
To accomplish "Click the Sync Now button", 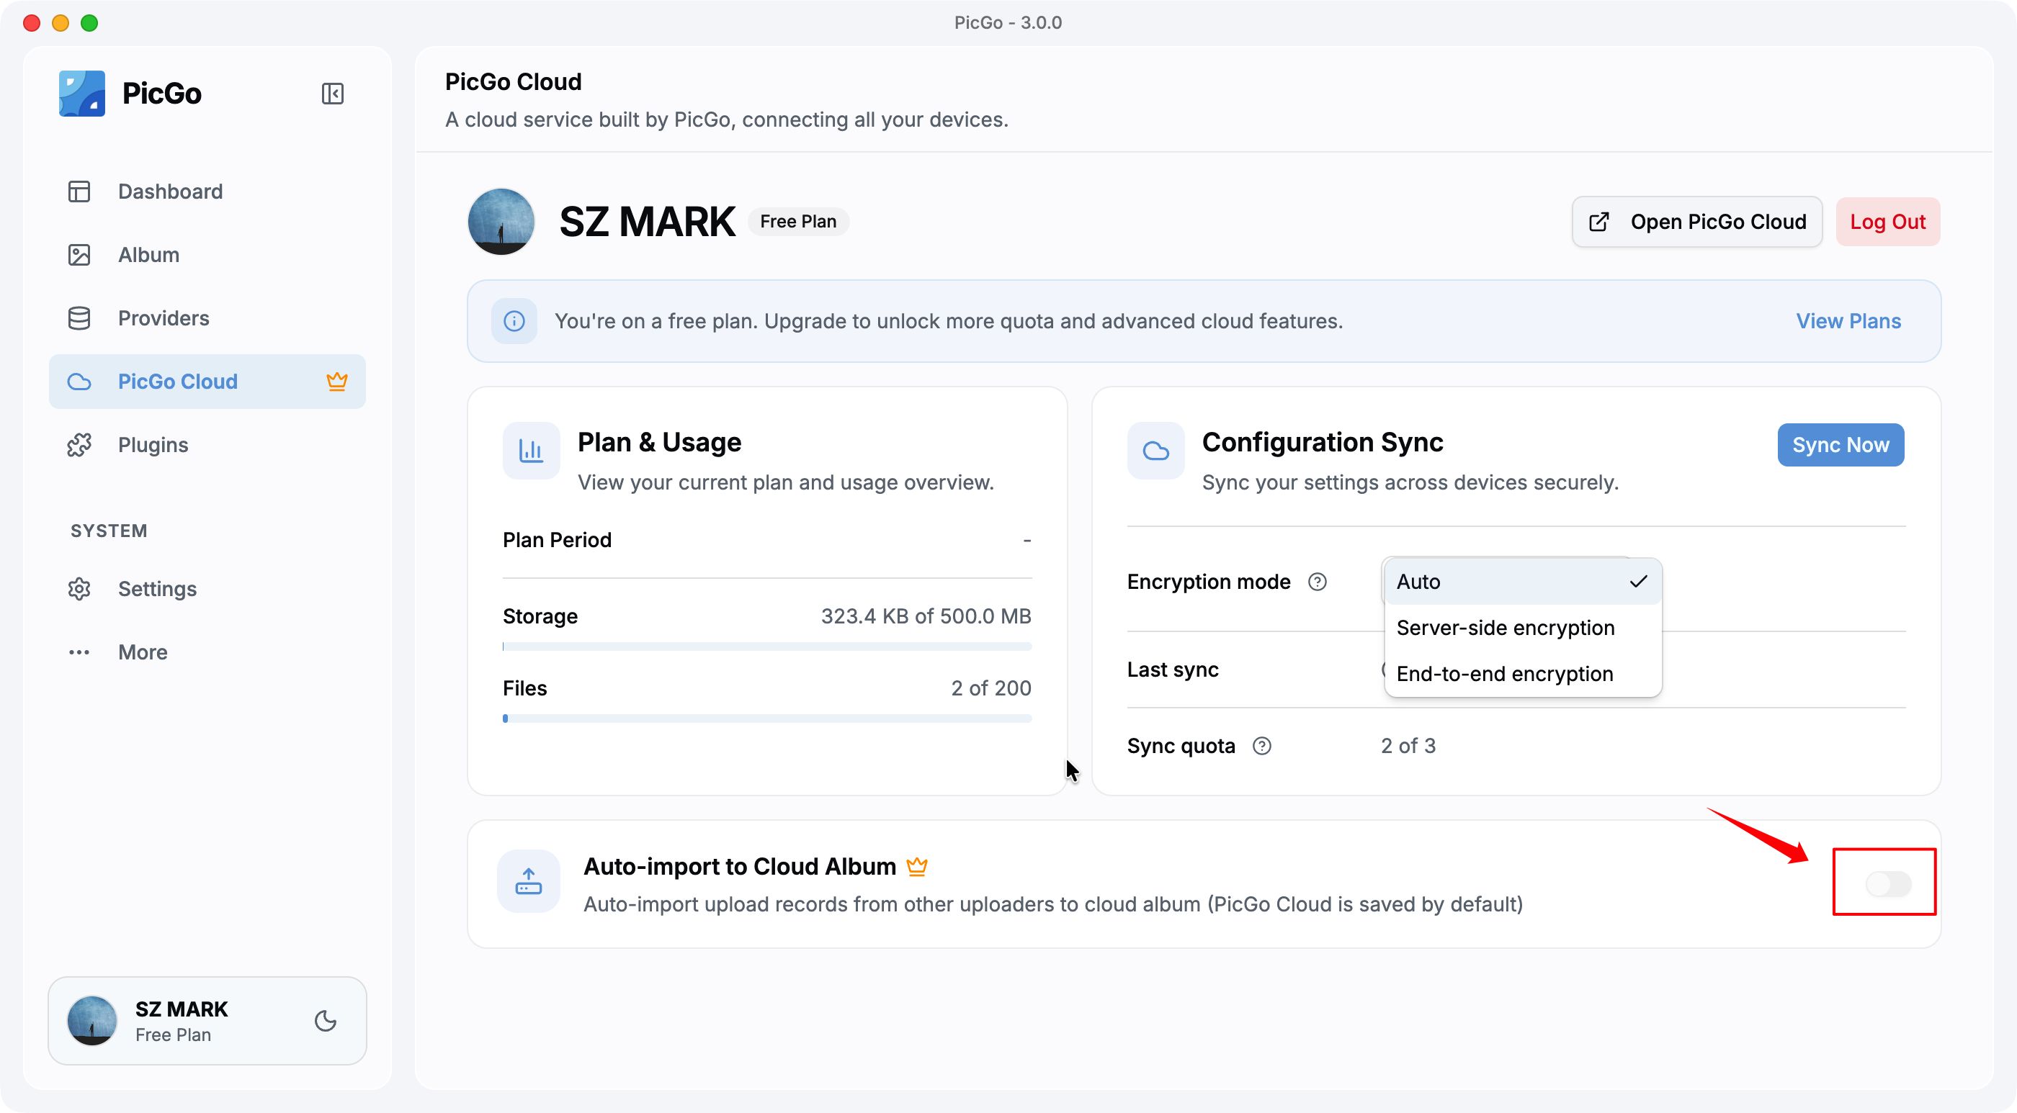I will [1840, 446].
